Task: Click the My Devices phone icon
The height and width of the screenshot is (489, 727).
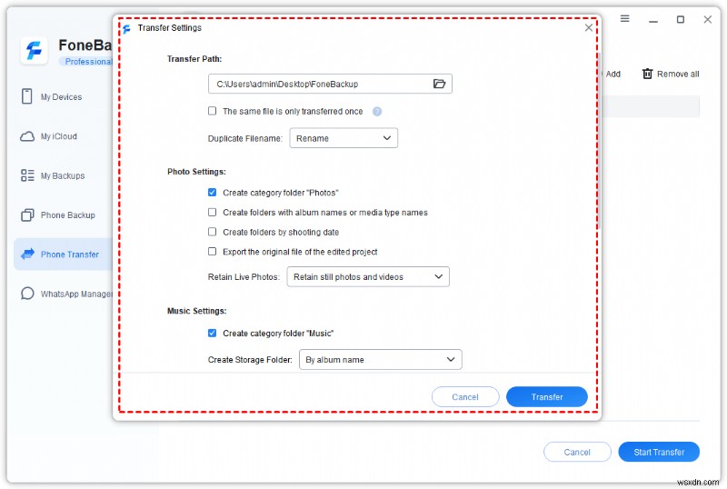Action: [x=27, y=96]
